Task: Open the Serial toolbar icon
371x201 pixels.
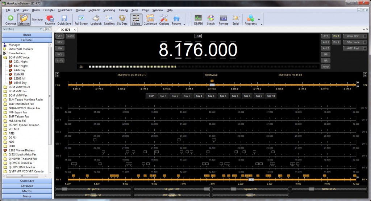Action: [x=235, y=20]
